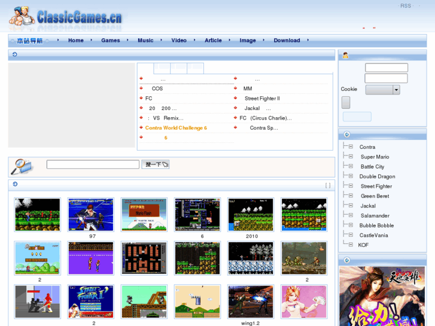435x326 pixels.
Task: Open the FC (Circus Charlie) link
Action: coord(266,118)
